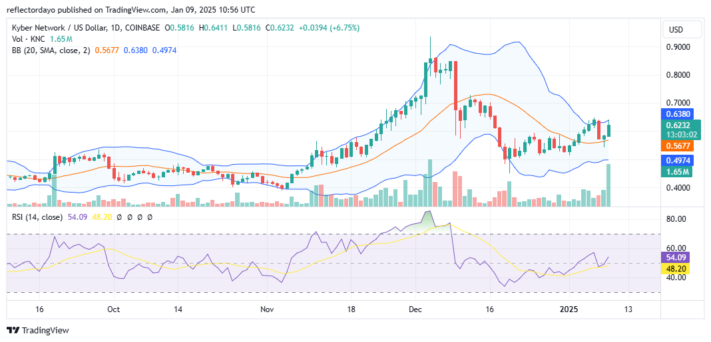Click the blue 0.6380 value in the BB legend
Image resolution: width=711 pixels, height=342 pixels.
tap(135, 50)
